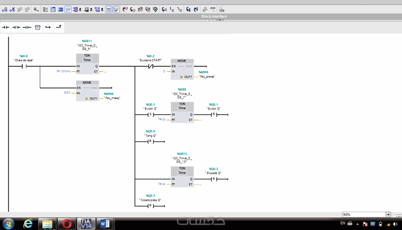Viewport: 402px width, 230px height.
Task: Open the third operand display dropdown arrow
Action: click(102, 10)
